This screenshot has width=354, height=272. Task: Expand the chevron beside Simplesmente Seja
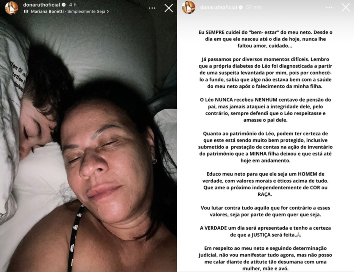coord(108,11)
